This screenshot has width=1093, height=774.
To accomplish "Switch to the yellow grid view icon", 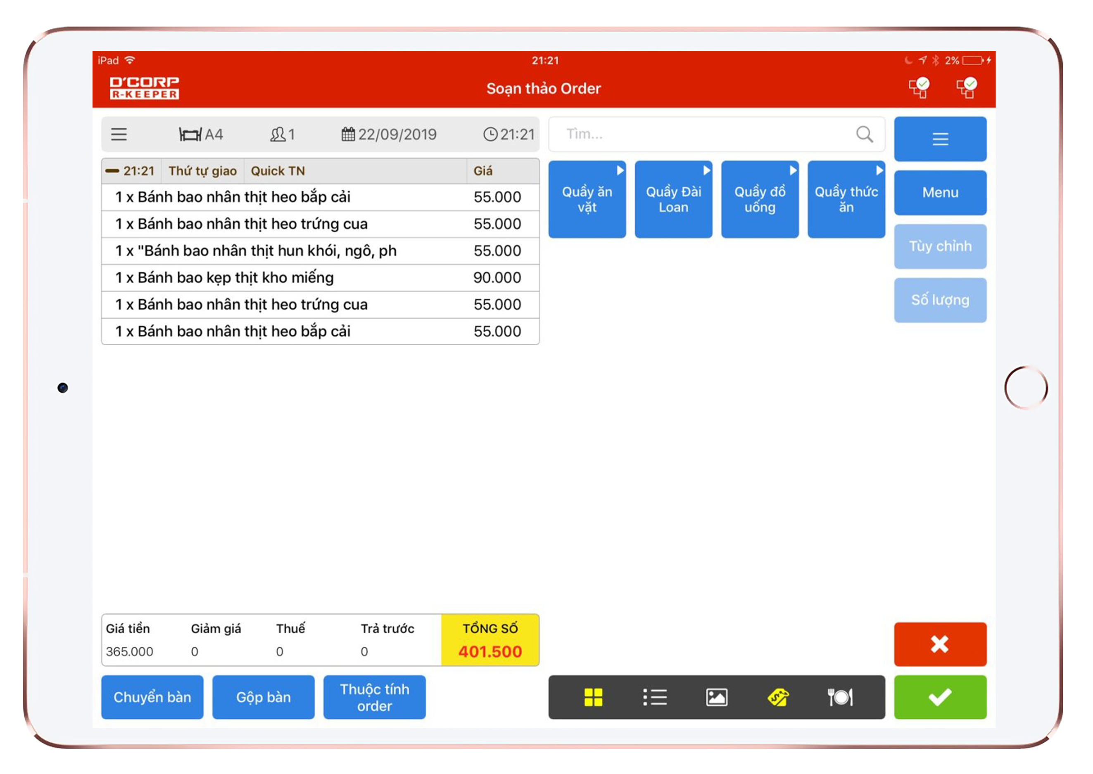I will 593,697.
